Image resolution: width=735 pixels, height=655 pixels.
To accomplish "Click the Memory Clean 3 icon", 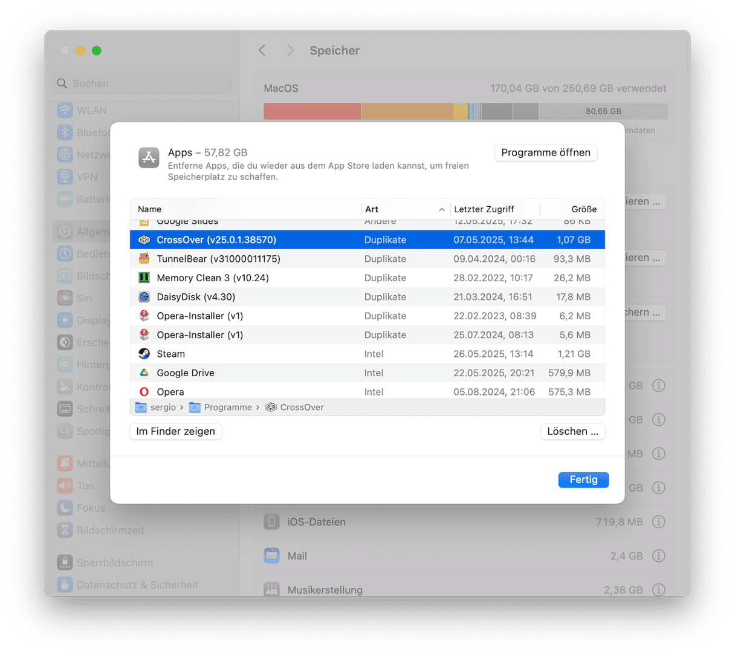I will (x=144, y=278).
